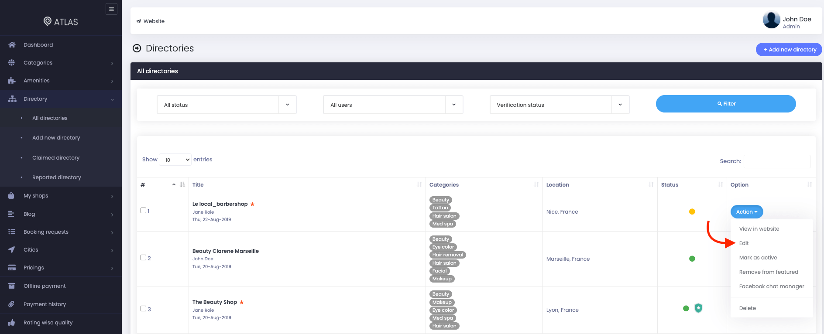The height and width of the screenshot is (334, 824).
Task: Click the Cities navigation arrow icon
Action: click(x=11, y=249)
